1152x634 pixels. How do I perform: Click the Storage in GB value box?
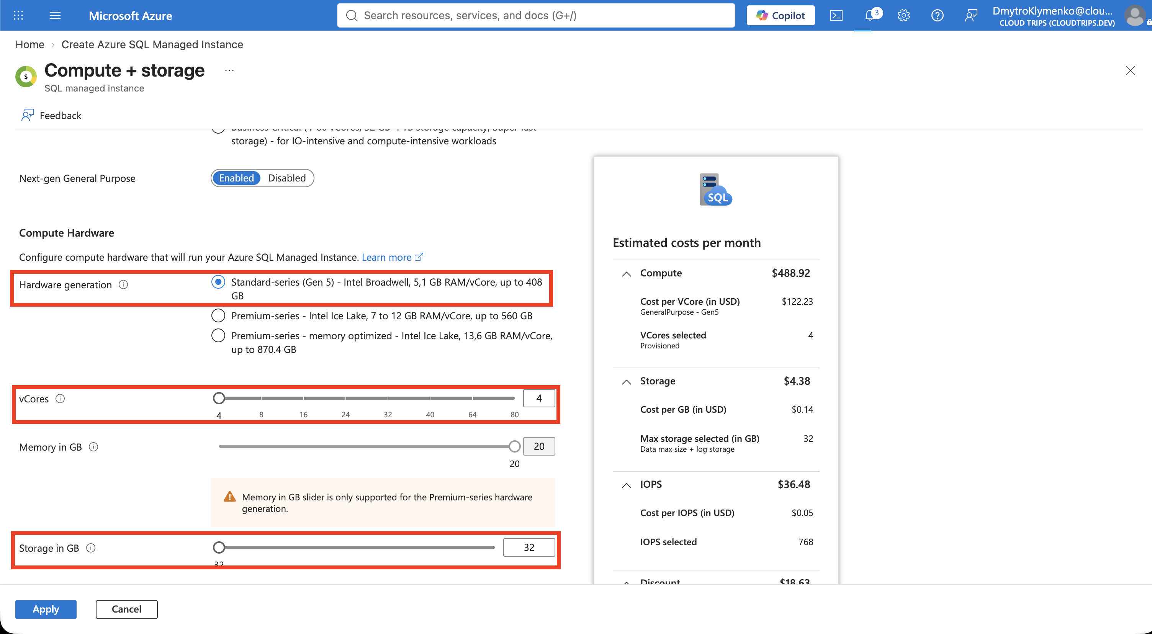[x=529, y=547]
